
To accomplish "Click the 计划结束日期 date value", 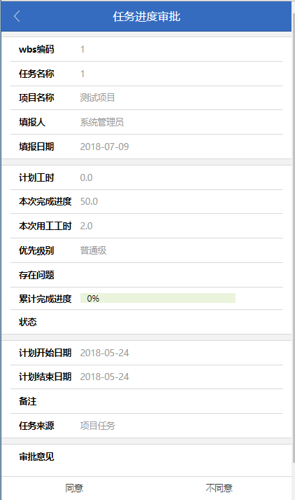I will (104, 377).
